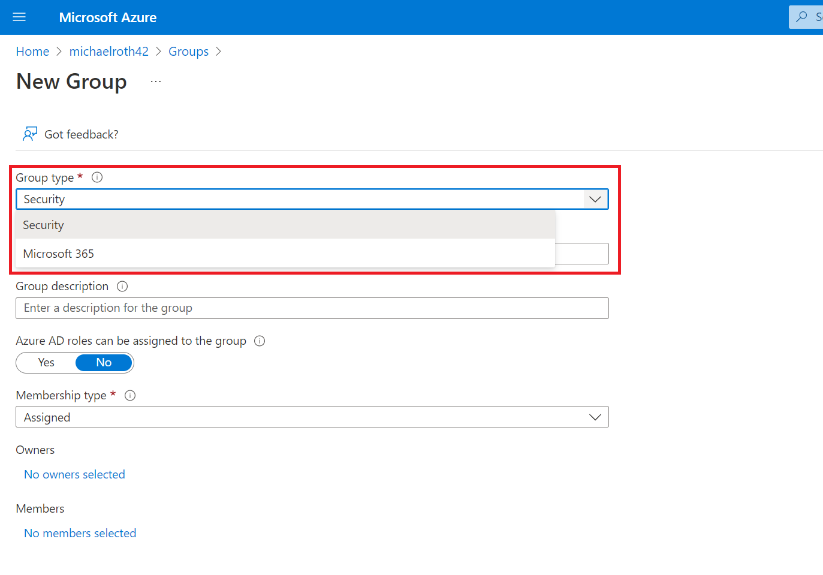This screenshot has height=575, width=823.
Task: Open michaelroth42 breadcrumb
Action: tap(109, 52)
